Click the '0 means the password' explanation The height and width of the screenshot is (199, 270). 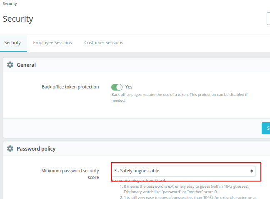[187, 189]
